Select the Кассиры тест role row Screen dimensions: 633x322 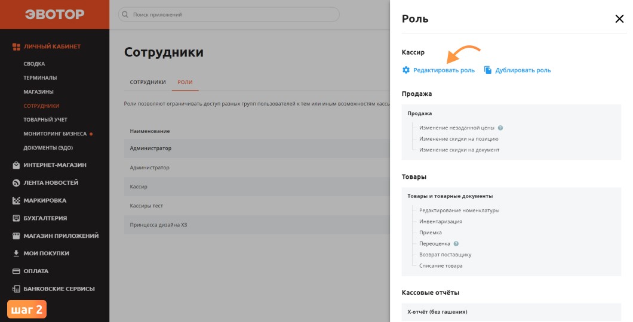pyautogui.click(x=257, y=206)
